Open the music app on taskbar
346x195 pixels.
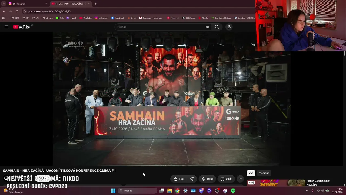click(225, 191)
